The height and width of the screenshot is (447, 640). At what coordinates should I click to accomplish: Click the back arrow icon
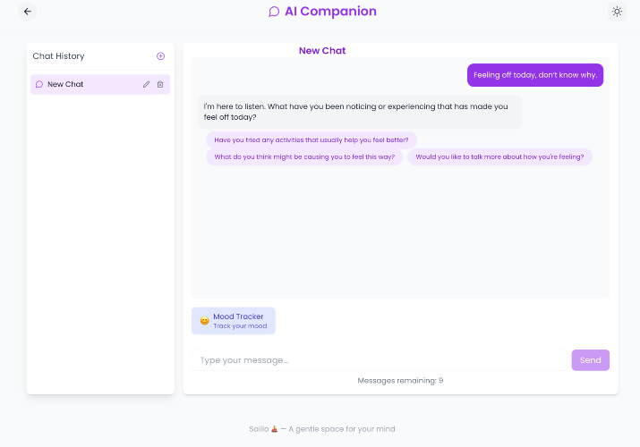(x=28, y=12)
